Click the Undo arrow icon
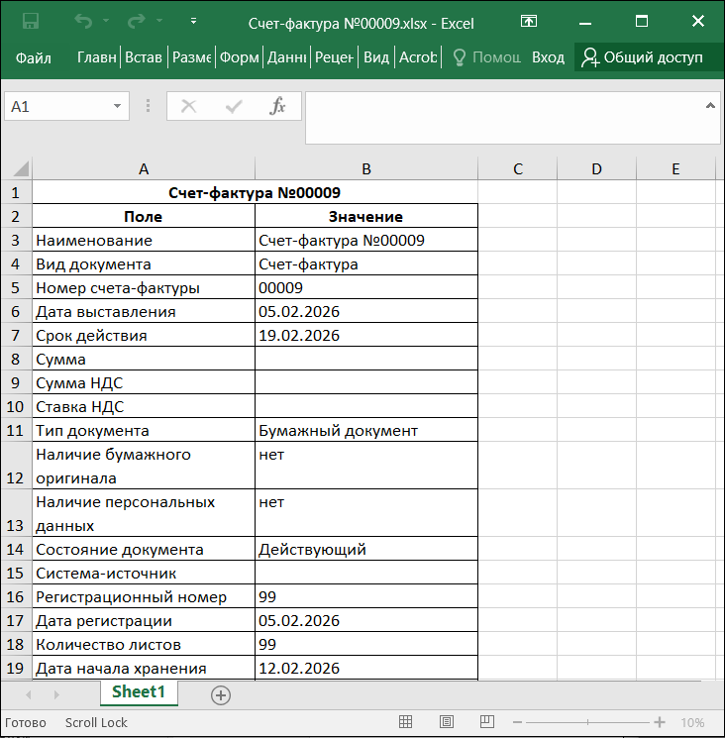725x738 pixels. (x=83, y=21)
